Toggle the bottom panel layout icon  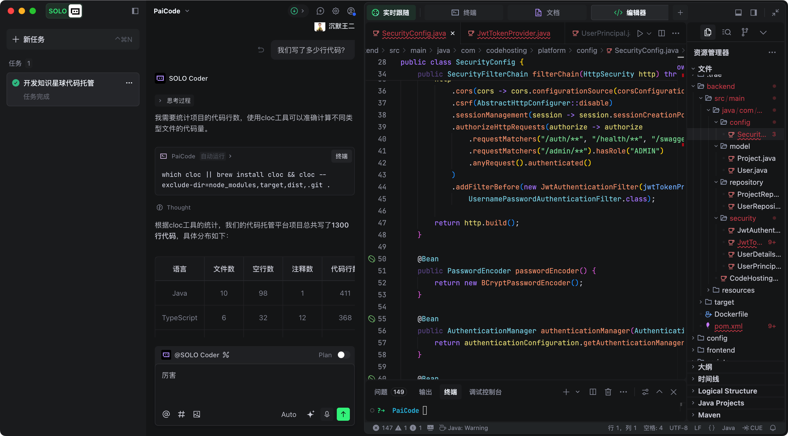(738, 13)
